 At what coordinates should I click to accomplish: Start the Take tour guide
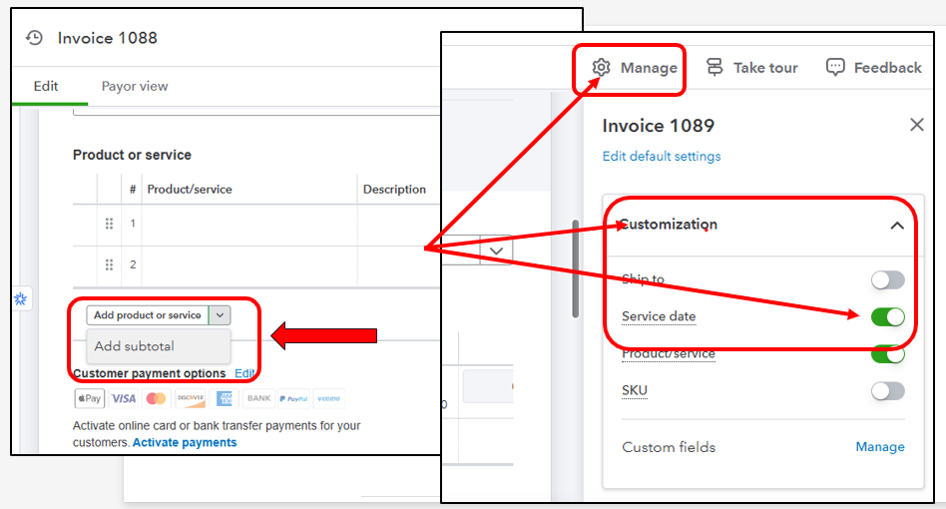point(751,68)
